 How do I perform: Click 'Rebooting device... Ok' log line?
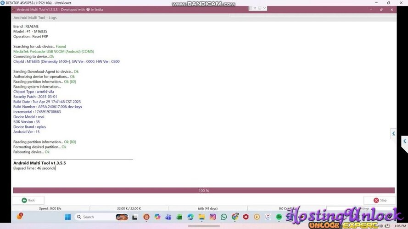(31, 152)
